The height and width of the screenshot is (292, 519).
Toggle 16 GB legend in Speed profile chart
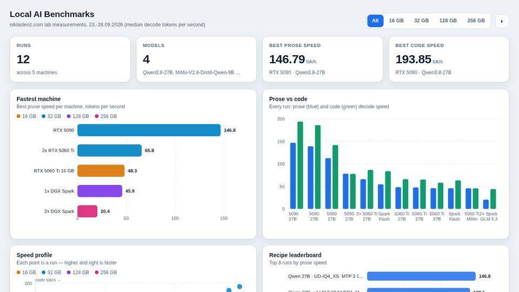click(x=26, y=273)
